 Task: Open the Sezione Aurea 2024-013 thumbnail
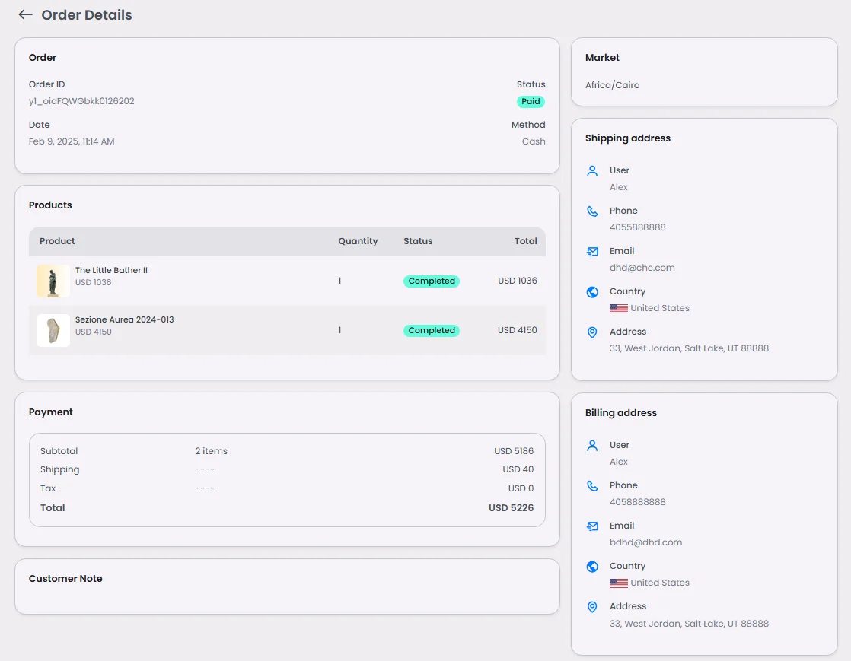[x=53, y=330]
